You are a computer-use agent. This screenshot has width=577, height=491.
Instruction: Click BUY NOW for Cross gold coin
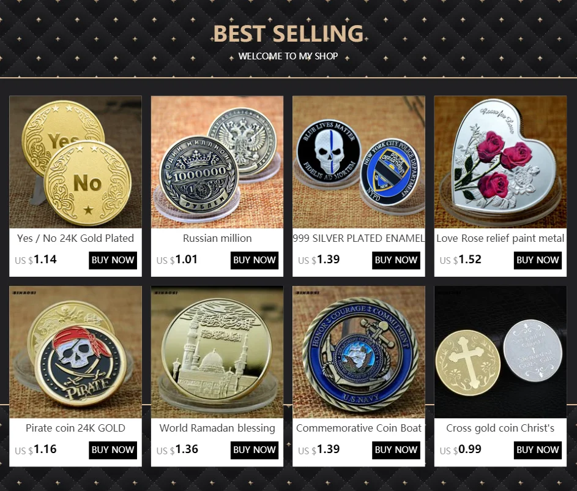point(538,450)
